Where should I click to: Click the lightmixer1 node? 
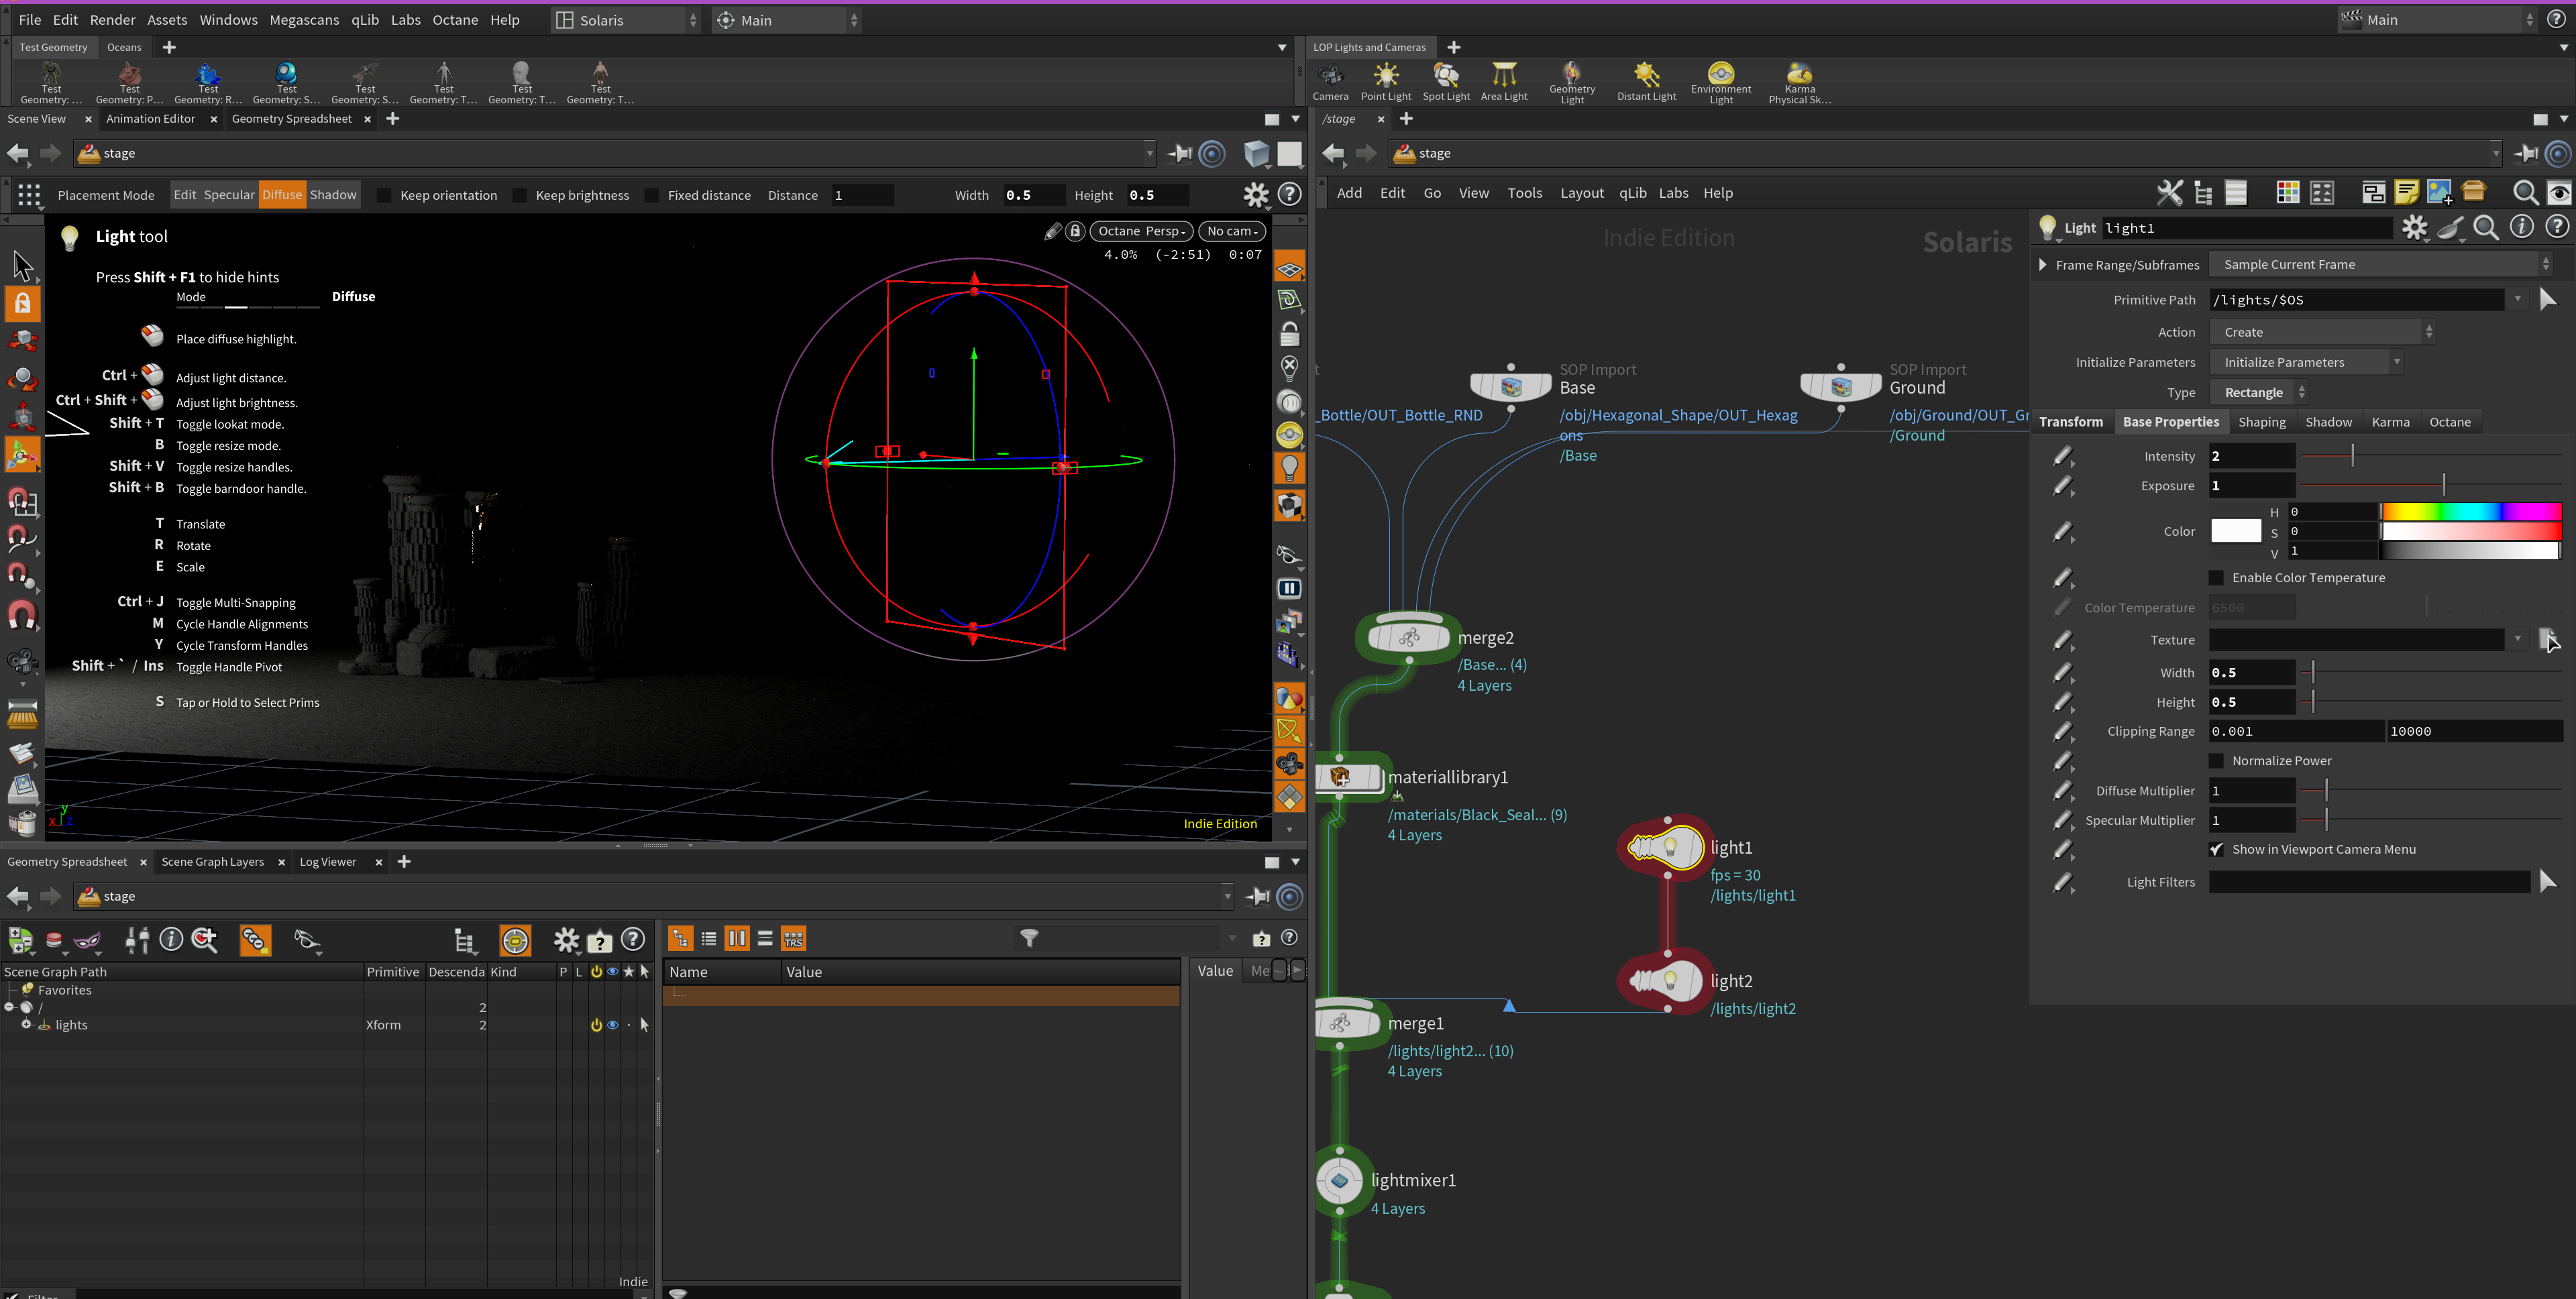1340,1181
